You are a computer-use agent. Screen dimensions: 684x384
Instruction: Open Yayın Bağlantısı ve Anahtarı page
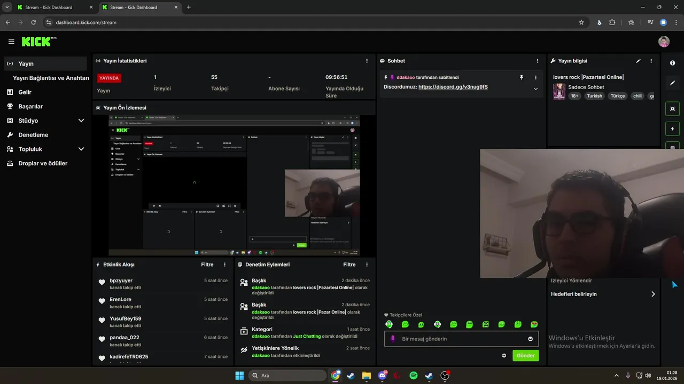point(51,78)
